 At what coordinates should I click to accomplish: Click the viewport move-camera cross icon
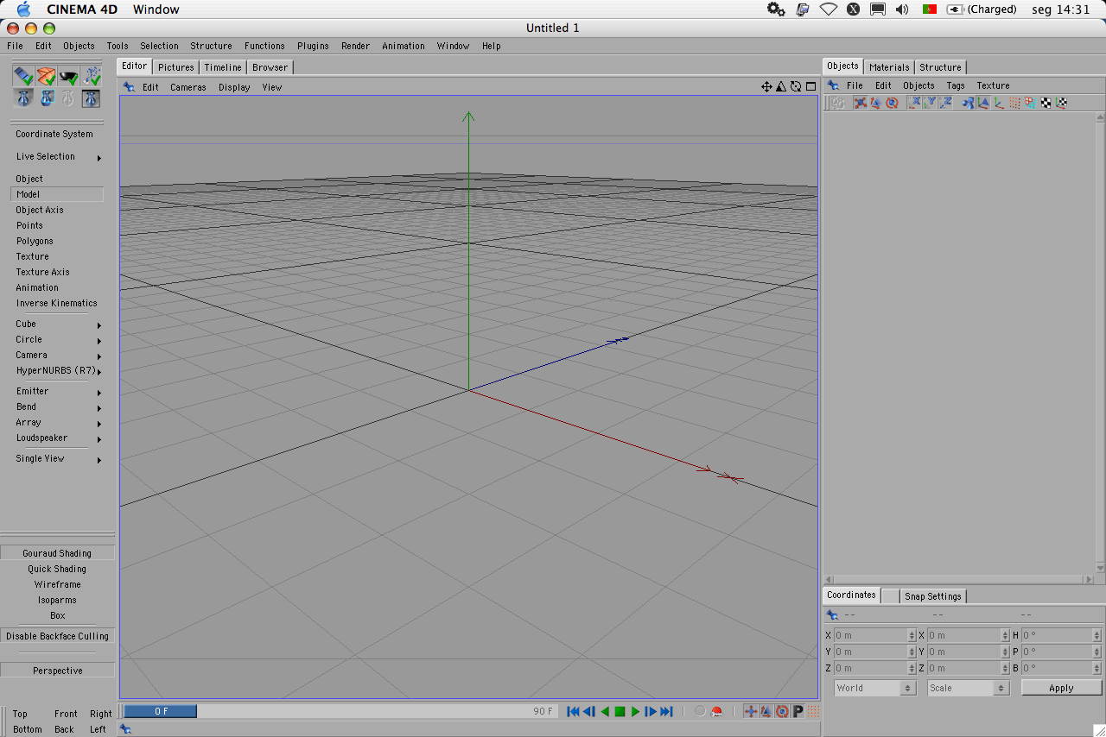(766, 86)
